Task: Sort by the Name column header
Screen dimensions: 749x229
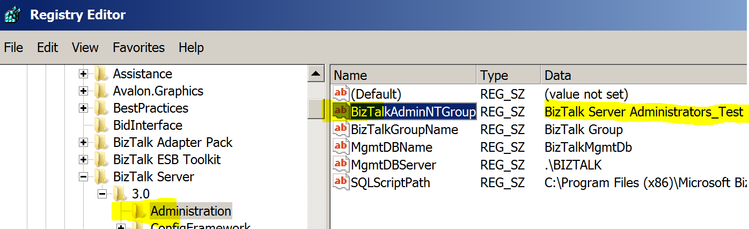Action: pos(403,75)
